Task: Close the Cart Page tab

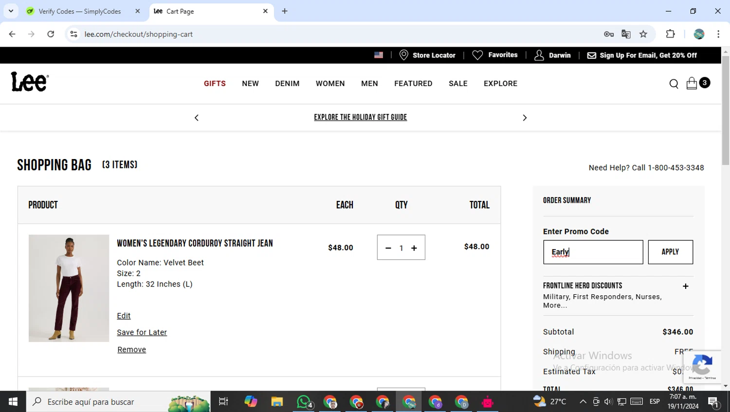Action: (265, 11)
